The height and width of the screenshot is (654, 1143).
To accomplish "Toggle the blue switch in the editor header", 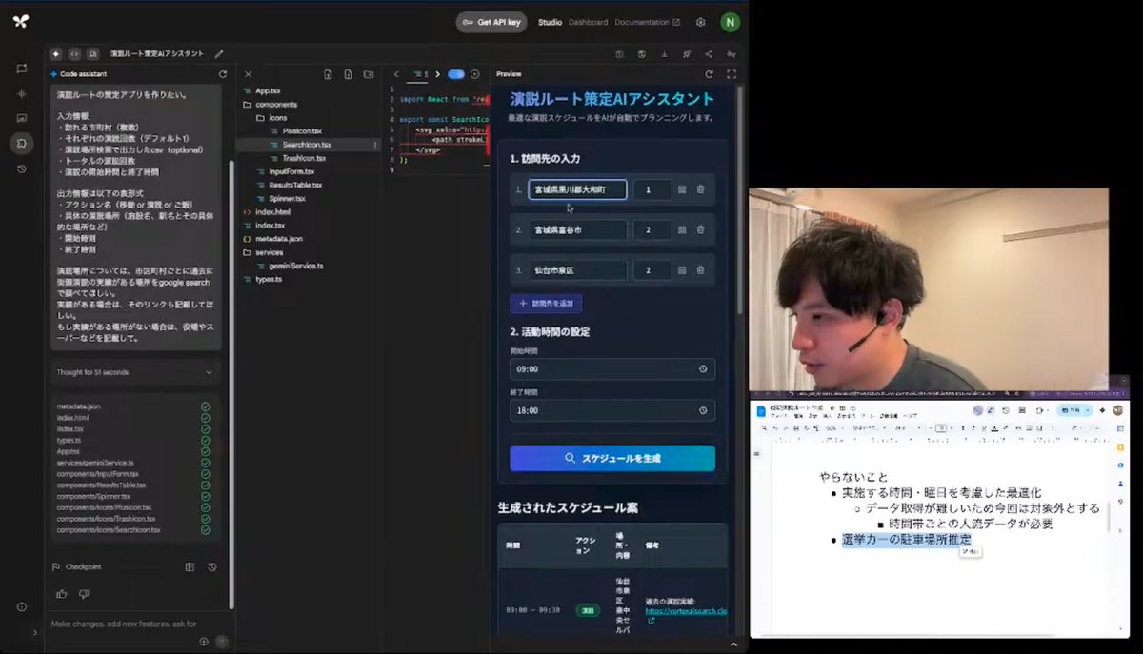I will point(456,74).
